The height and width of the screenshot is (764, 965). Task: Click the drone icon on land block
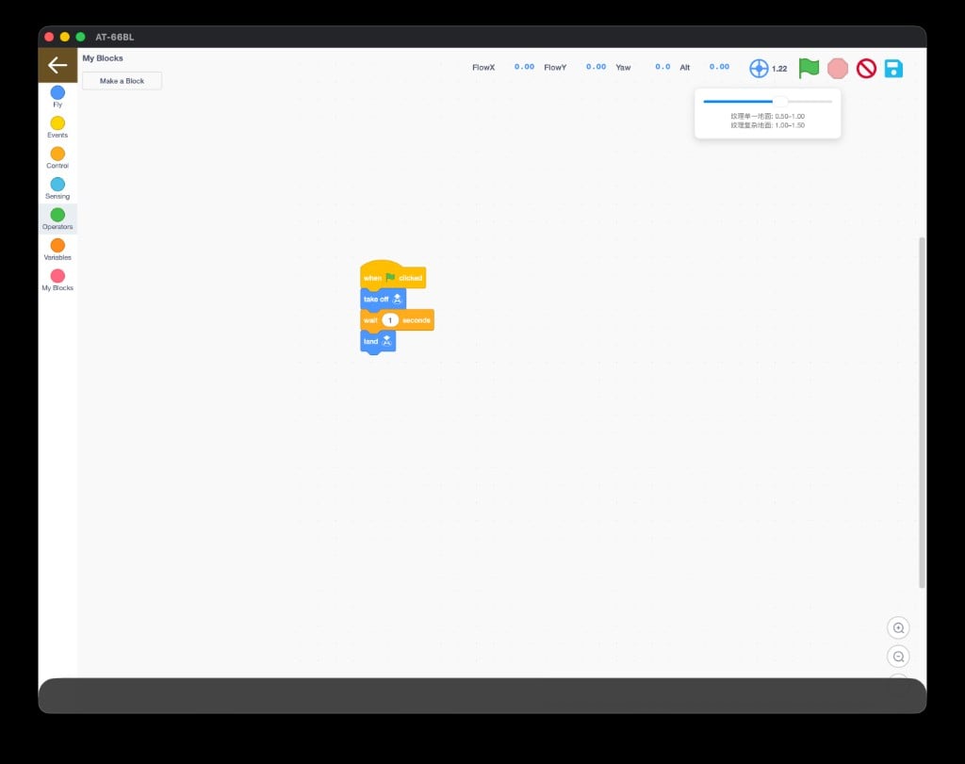coord(386,341)
